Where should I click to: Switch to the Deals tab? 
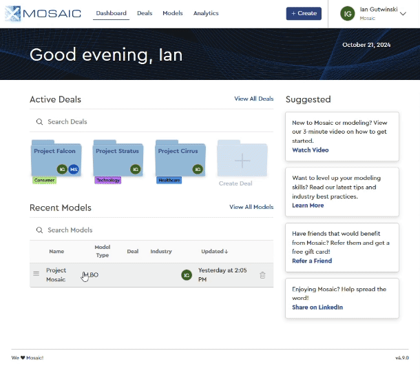click(x=145, y=13)
